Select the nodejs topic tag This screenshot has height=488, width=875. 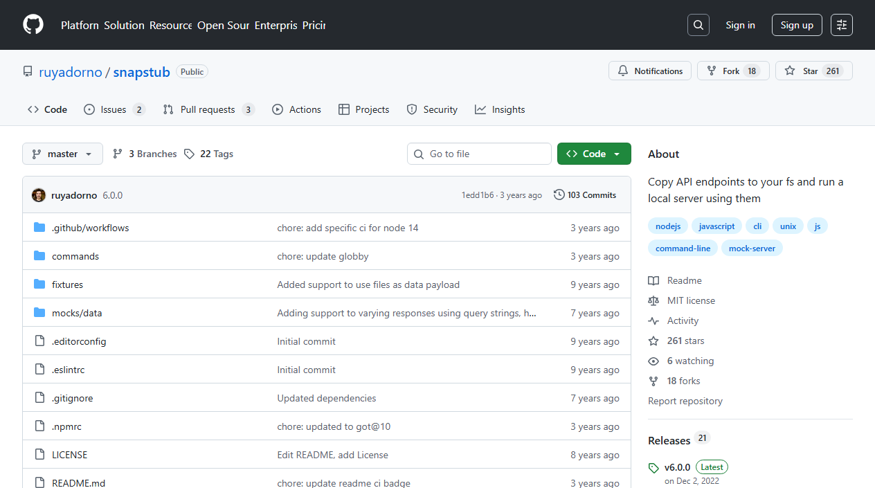[668, 226]
